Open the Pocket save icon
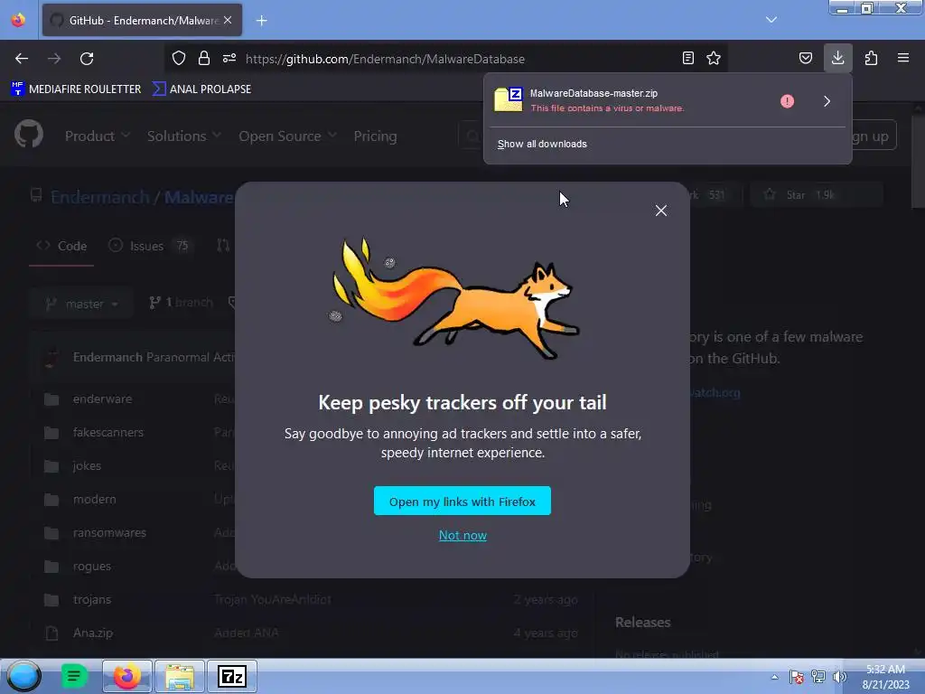 pyautogui.click(x=805, y=58)
